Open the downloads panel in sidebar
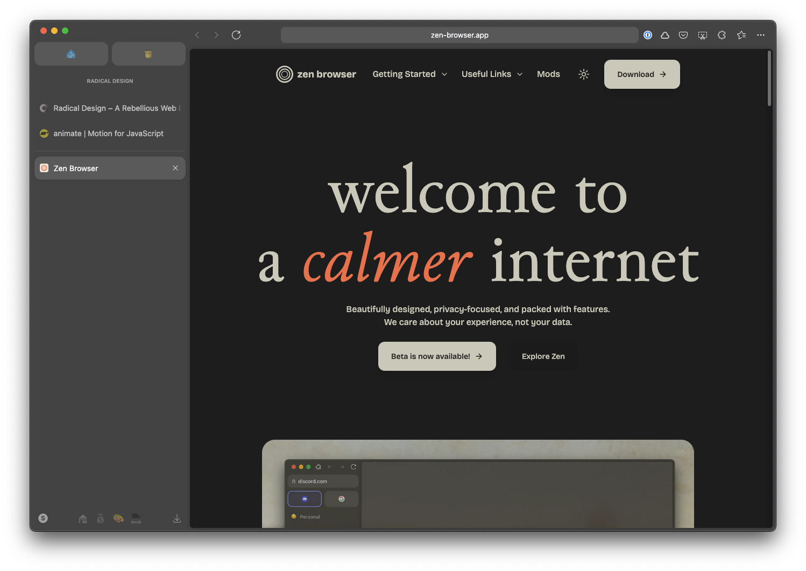Screen dimensions: 806x571 (x=177, y=519)
